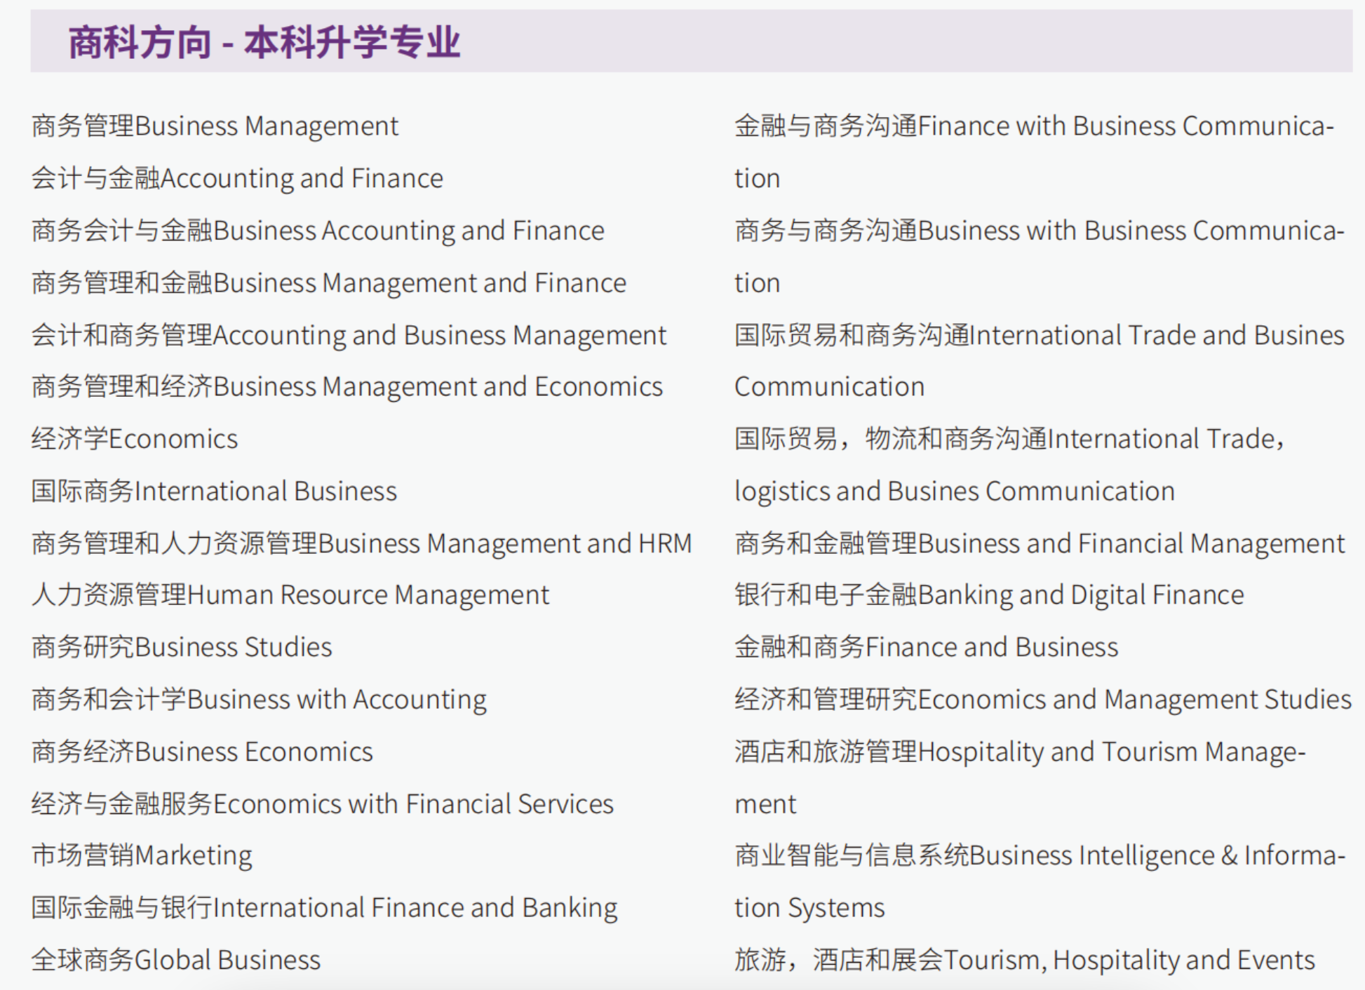This screenshot has width=1365, height=990.
Task: Click Business and Financial Management entry
Action: pyautogui.click(x=1040, y=543)
